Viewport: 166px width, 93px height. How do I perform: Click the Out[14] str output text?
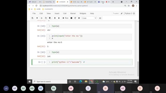click(x=49, y=30)
